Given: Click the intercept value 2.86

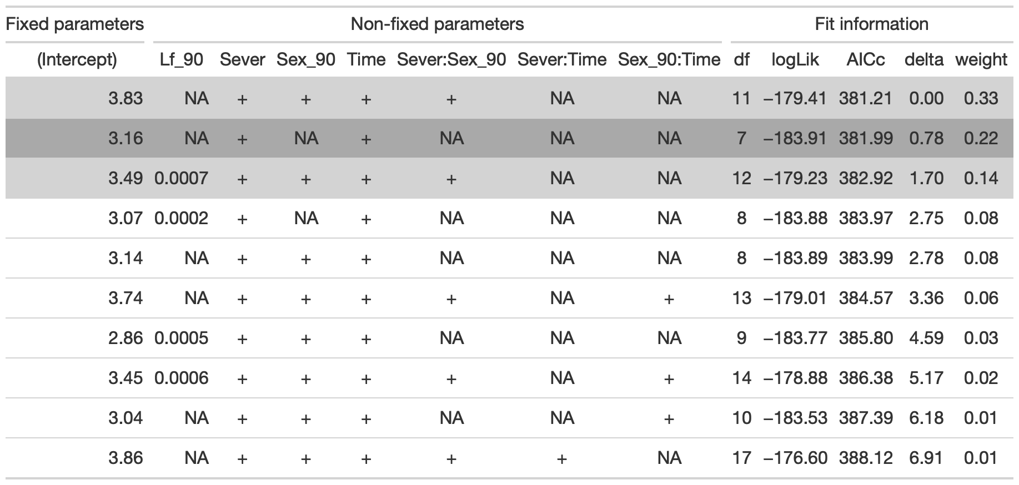Looking at the screenshot, I should (x=126, y=338).
